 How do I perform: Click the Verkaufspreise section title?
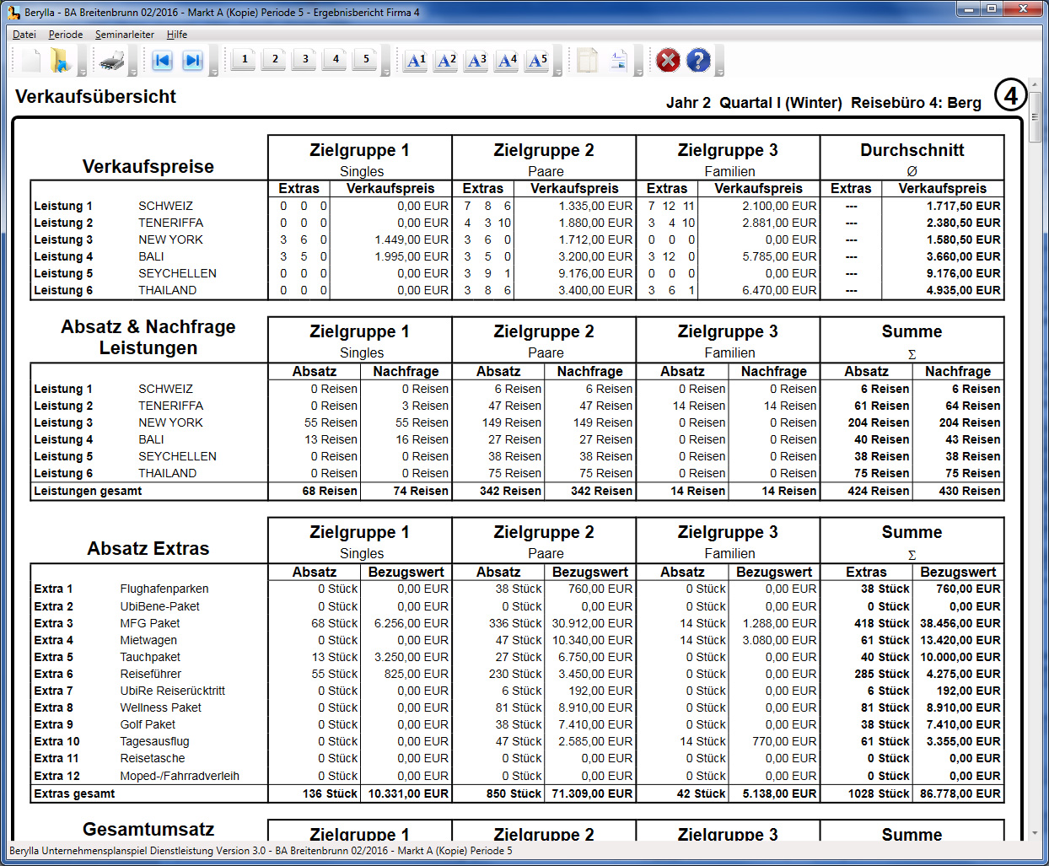pyautogui.click(x=148, y=166)
